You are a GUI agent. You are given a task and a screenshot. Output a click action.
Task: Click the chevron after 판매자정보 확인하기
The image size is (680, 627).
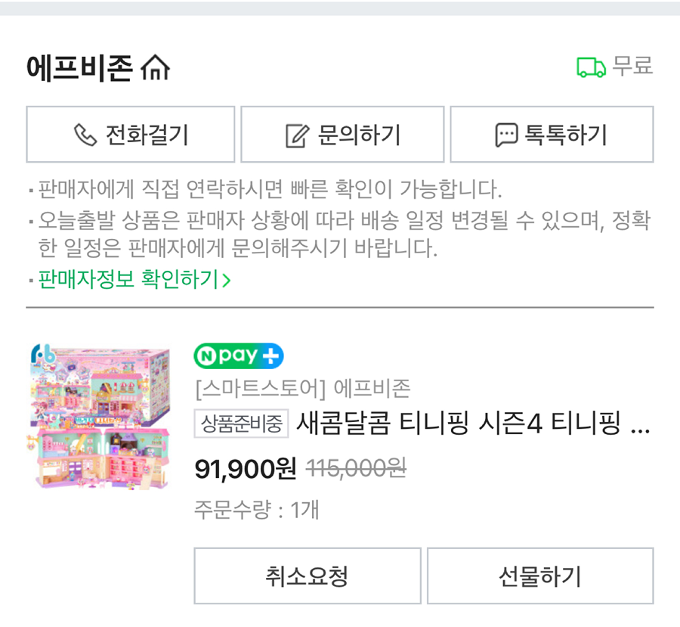[x=226, y=280]
